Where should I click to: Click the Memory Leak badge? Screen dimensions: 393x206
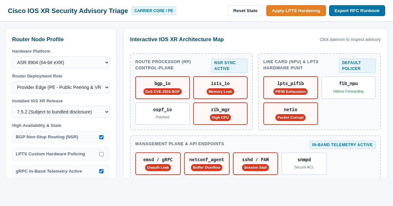(220, 92)
